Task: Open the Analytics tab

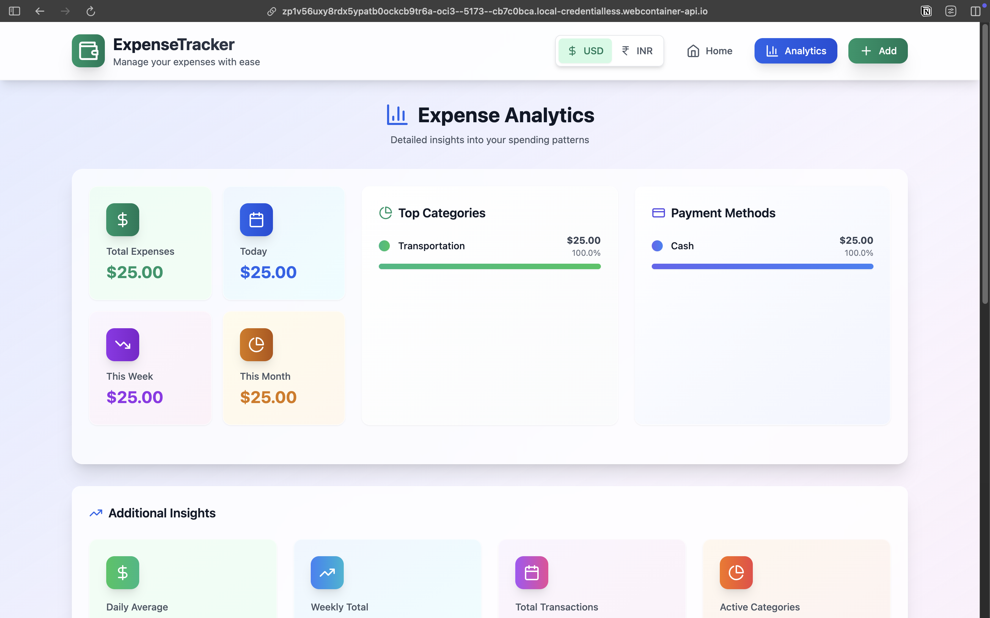Action: click(x=795, y=51)
